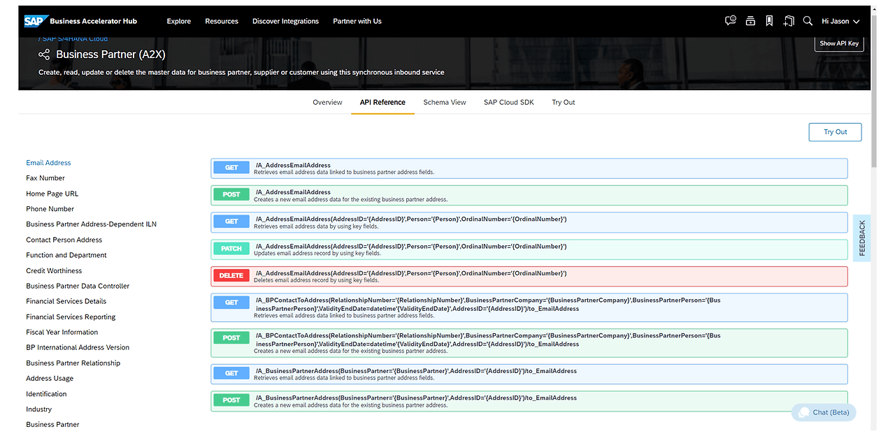Click the Show API Key button
This screenshot has width=895, height=436.
point(839,43)
